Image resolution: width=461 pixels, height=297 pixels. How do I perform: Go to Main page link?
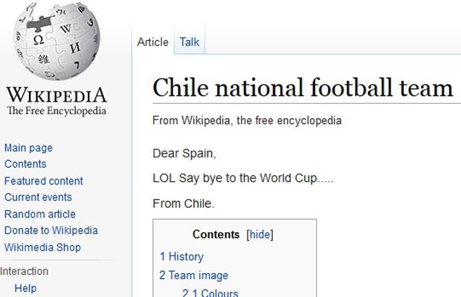(28, 148)
